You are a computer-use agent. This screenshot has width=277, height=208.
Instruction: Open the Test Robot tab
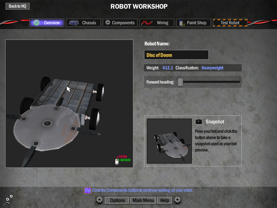coord(230,23)
